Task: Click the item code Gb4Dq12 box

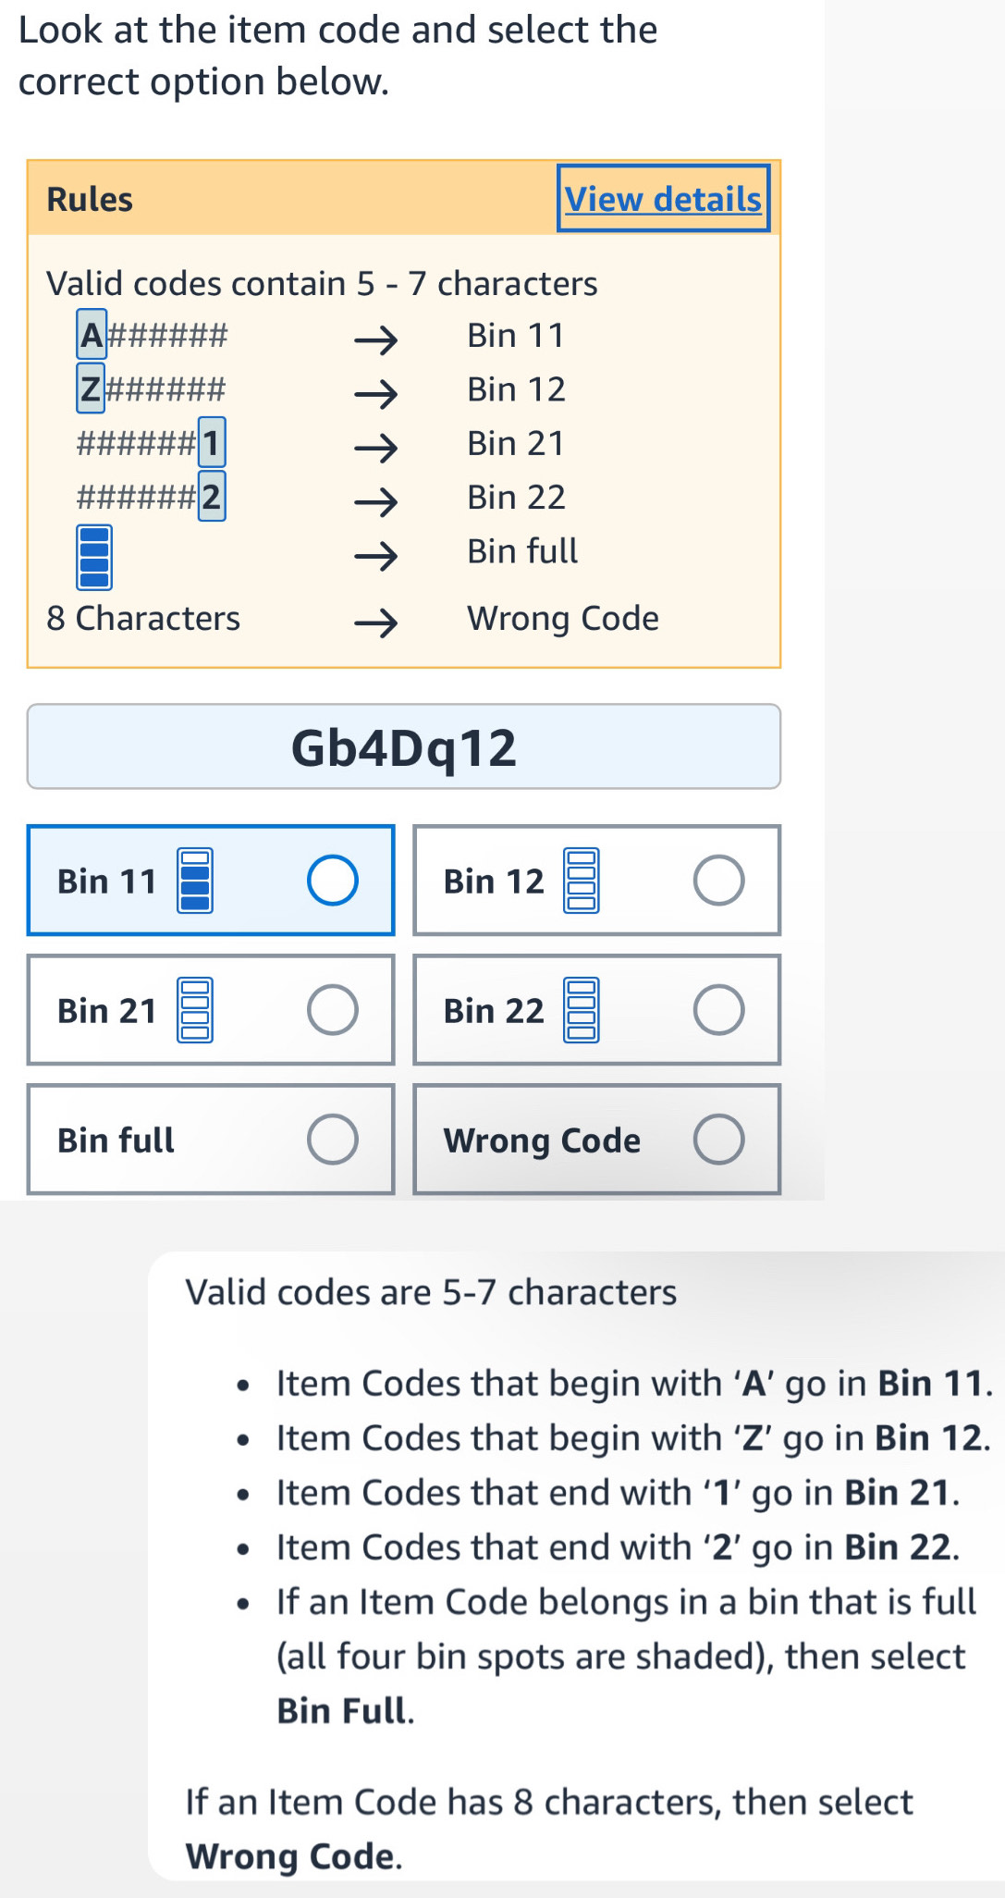Action: point(404,747)
